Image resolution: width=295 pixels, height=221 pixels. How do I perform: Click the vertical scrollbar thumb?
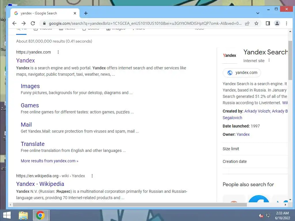[x=290, y=60]
